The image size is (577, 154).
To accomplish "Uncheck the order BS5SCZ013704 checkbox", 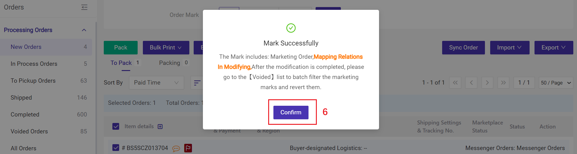I will pyautogui.click(x=116, y=148).
